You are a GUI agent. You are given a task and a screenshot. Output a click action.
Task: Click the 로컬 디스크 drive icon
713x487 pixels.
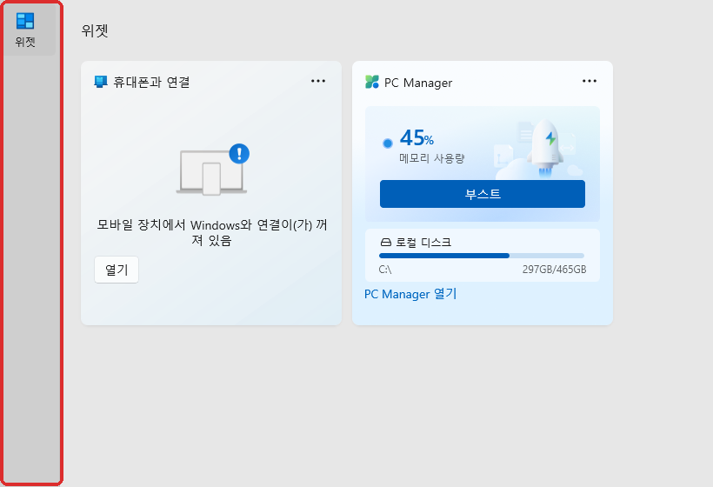(385, 243)
